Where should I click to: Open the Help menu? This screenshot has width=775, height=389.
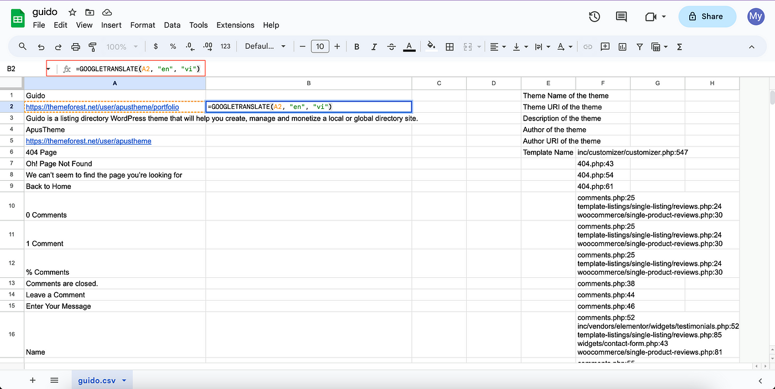pos(271,25)
